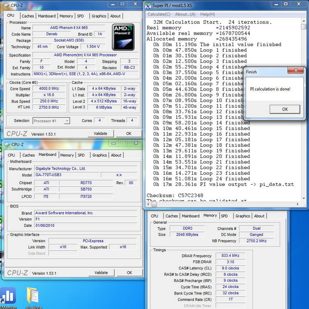Close the Finish dialog with X
This screenshot has width=309, height=309.
click(295, 70)
